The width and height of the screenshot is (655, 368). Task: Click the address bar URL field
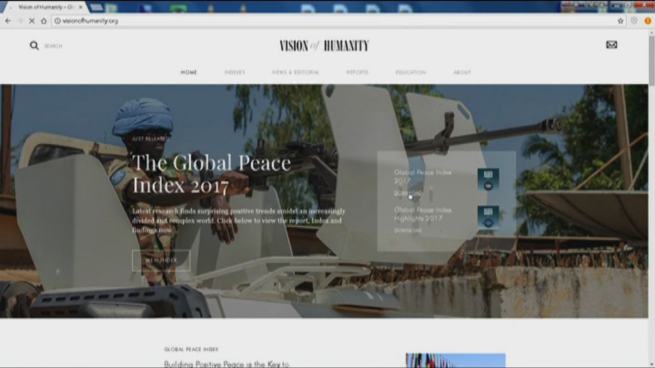[x=320, y=20]
